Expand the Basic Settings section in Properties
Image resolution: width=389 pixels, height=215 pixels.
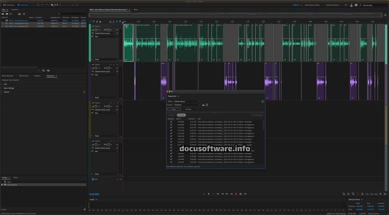(x=2, y=88)
